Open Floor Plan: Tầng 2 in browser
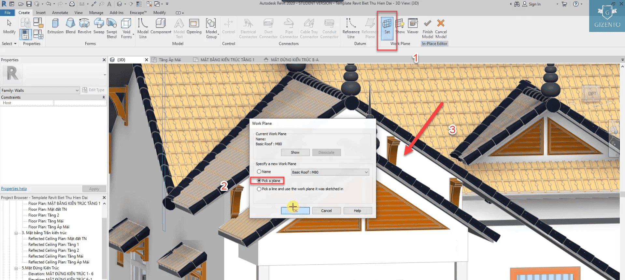 click(x=44, y=215)
